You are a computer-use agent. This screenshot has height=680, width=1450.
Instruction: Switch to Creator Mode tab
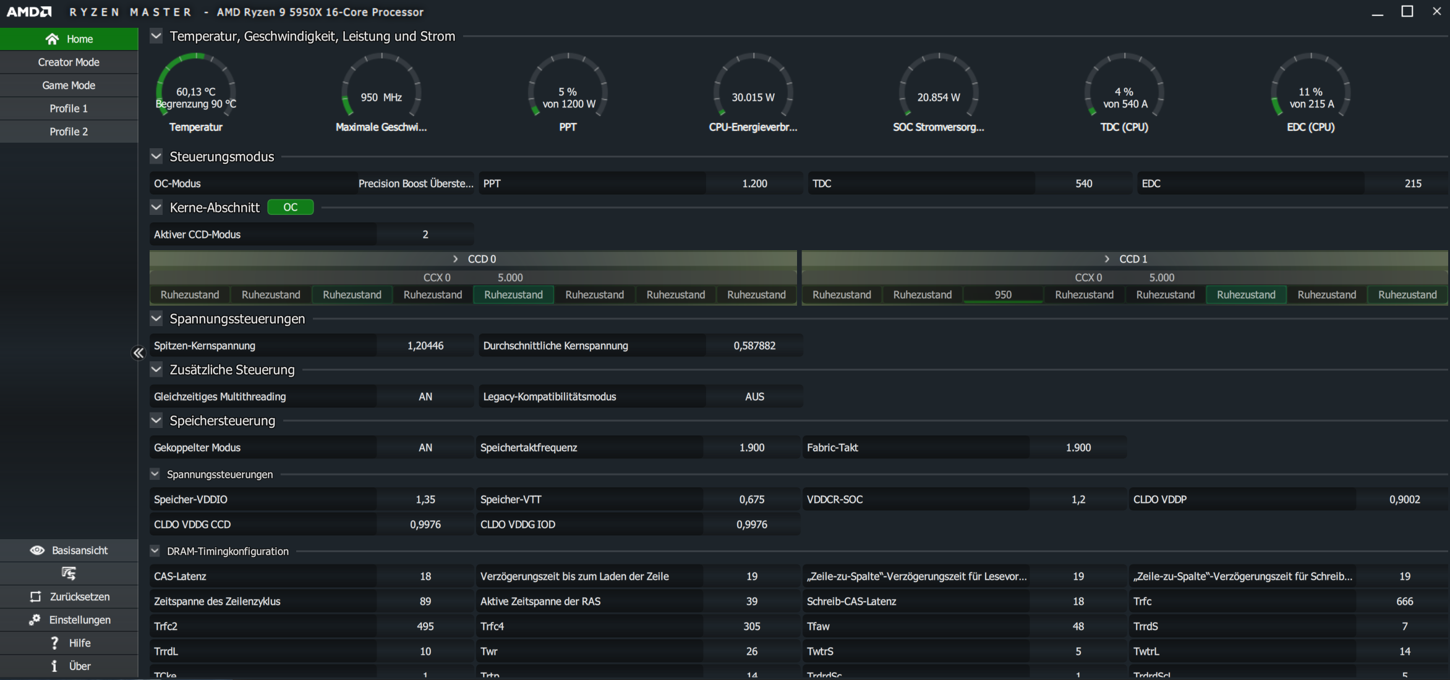tap(69, 62)
